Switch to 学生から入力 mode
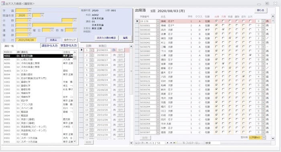 click(x=69, y=46)
